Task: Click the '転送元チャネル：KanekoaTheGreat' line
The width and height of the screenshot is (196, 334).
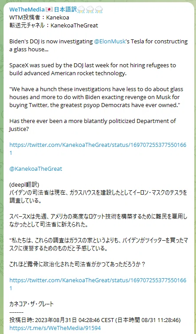Action: pos(54,26)
